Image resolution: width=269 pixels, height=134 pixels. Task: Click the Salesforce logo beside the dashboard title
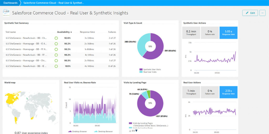[x=6, y=13]
